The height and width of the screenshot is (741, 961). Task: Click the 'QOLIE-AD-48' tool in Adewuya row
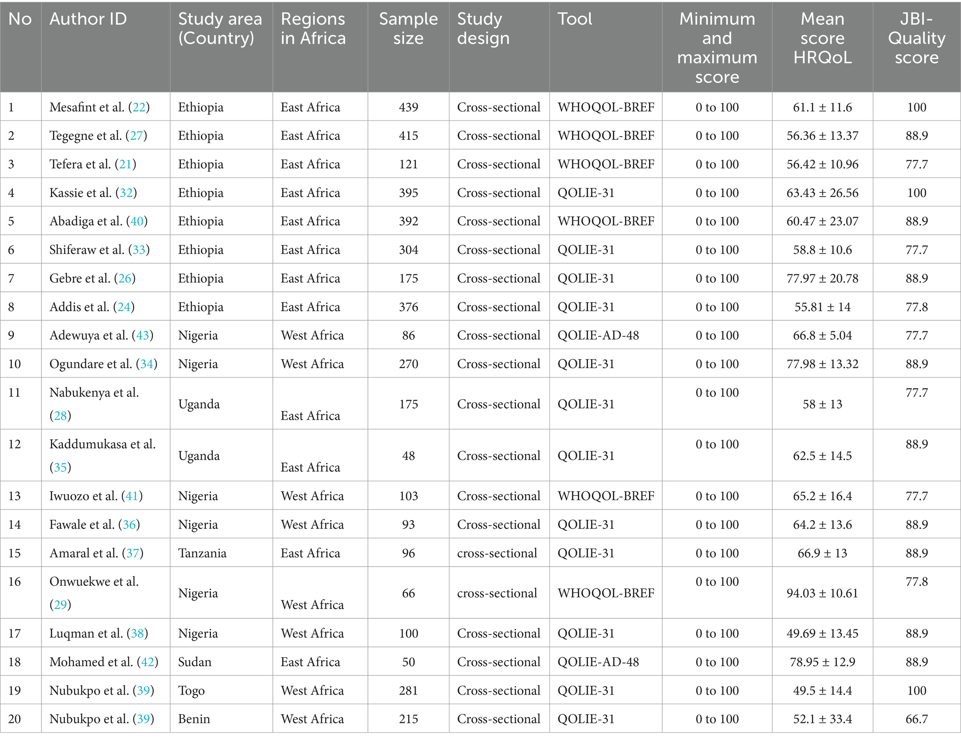pyautogui.click(x=598, y=336)
